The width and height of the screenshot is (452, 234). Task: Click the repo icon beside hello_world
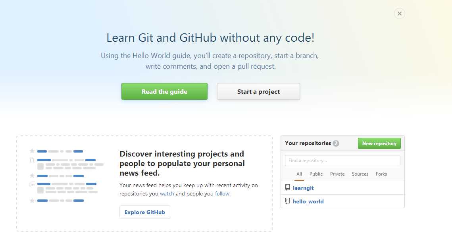287,201
